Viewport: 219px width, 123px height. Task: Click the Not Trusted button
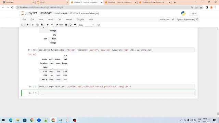click(x=164, y=19)
